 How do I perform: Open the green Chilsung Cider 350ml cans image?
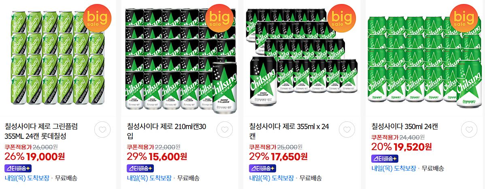[x=425, y=58]
